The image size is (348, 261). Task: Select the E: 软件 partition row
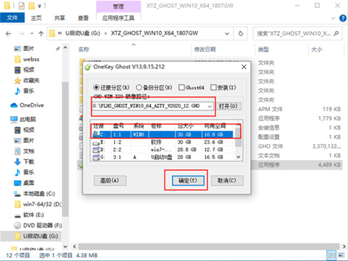tap(162, 142)
